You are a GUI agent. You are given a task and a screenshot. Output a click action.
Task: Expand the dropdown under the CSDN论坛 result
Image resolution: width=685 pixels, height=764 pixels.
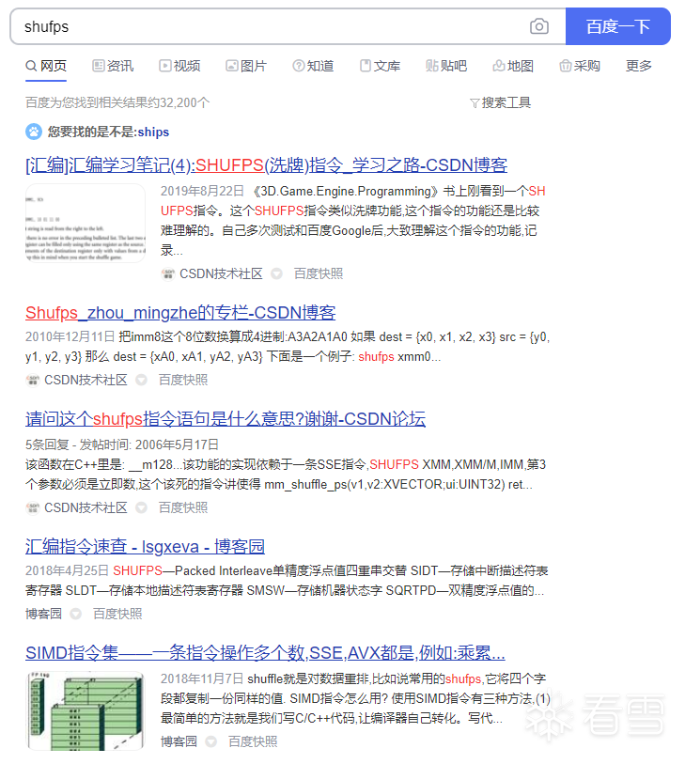tap(141, 507)
